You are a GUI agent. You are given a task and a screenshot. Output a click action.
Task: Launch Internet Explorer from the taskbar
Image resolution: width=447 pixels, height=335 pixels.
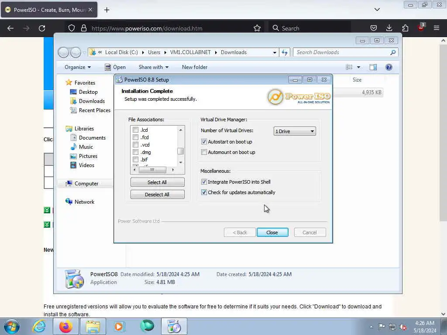(x=39, y=326)
